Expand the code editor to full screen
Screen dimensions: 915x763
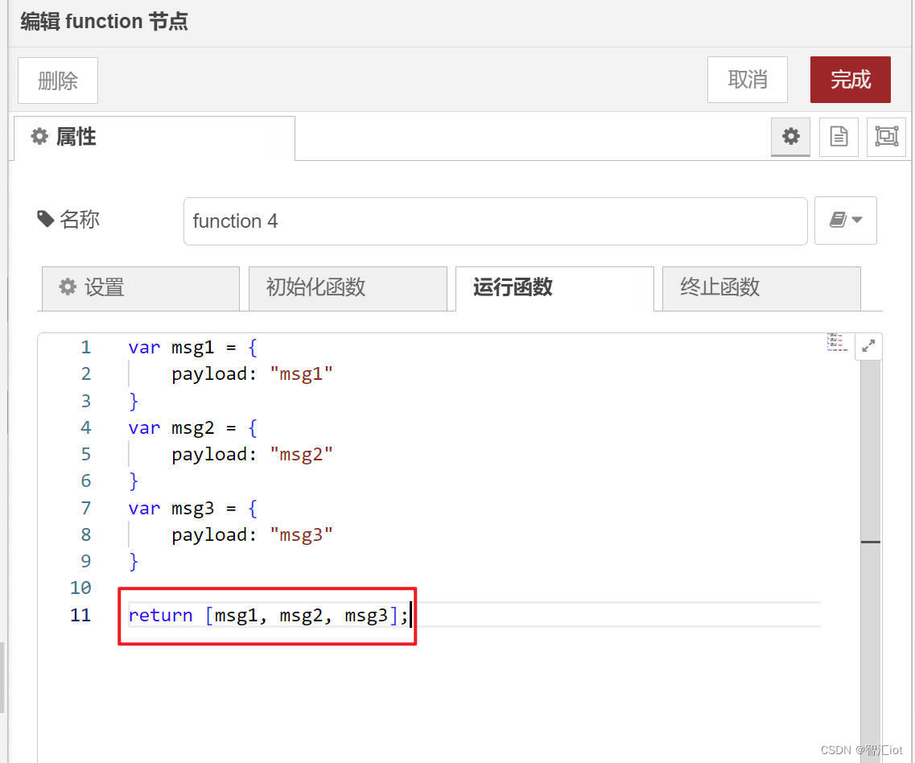pos(868,346)
